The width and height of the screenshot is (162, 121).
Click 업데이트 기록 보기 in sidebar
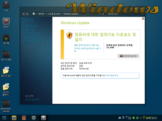pyautogui.click(x=33, y=33)
